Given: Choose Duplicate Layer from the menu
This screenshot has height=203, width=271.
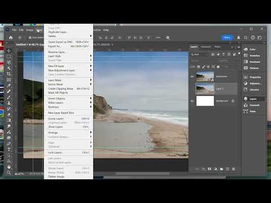Looking at the screenshot, I should coord(68,32).
